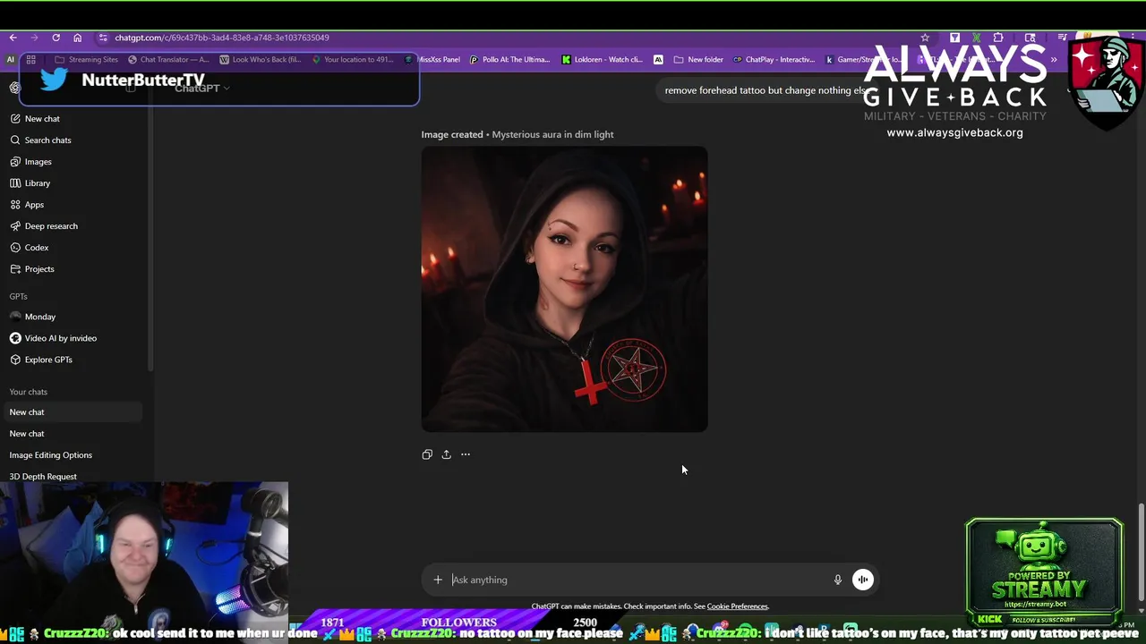Screen dimensions: 1146x644
Task: Open the browser home page icon
Action: (77, 38)
